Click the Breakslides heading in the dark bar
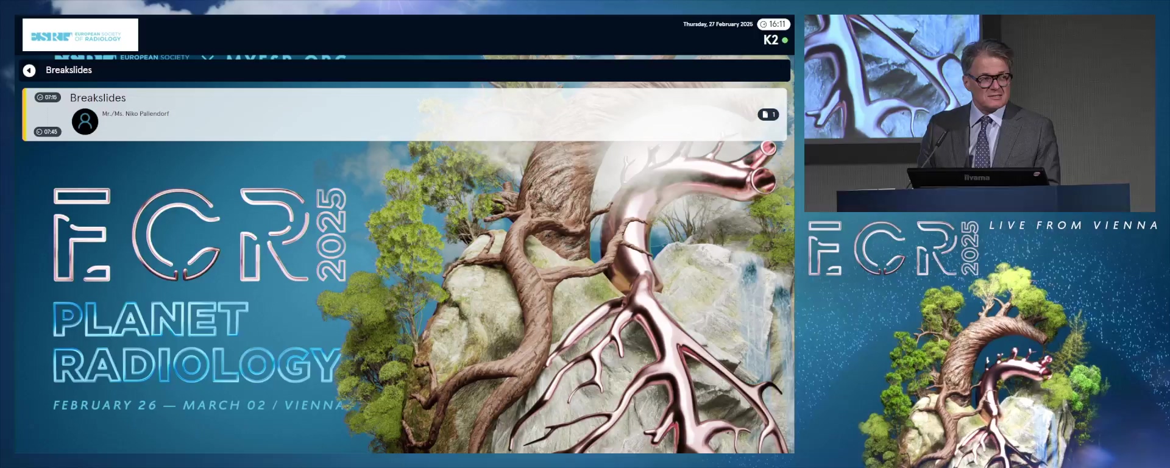 point(69,70)
